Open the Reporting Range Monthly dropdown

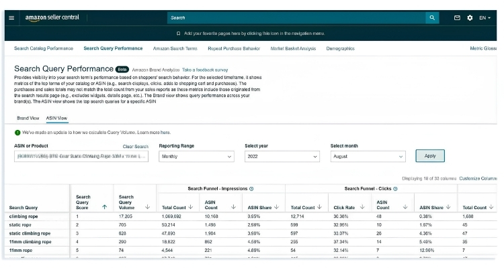tap(196, 156)
